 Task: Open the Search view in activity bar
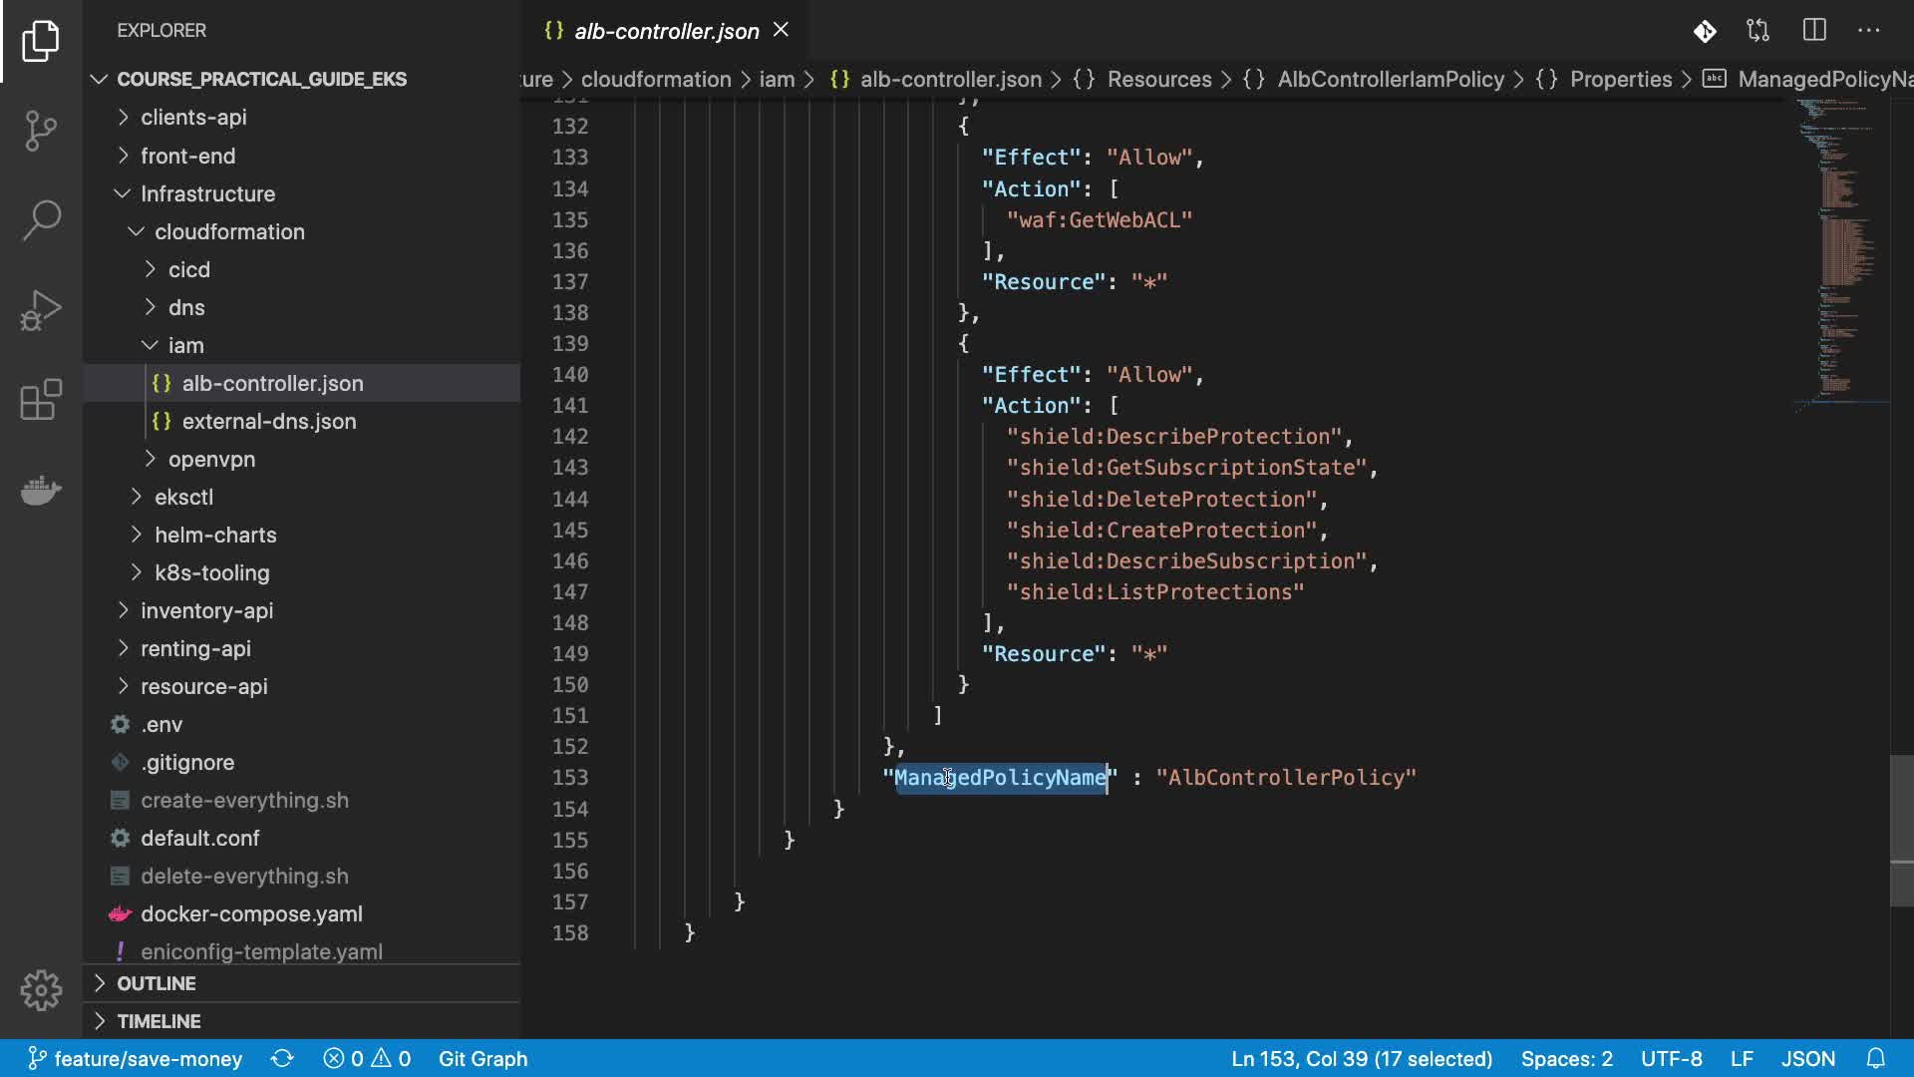click(x=41, y=219)
